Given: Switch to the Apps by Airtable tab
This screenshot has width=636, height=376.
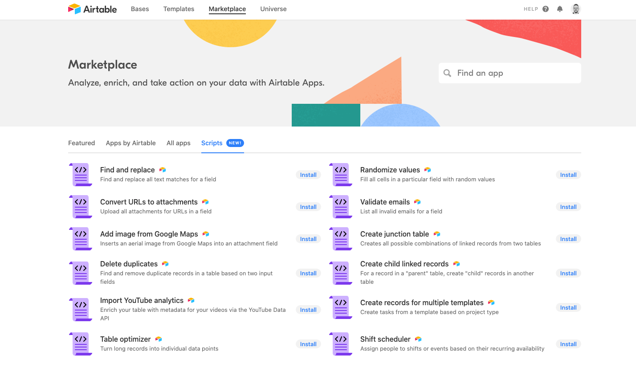Looking at the screenshot, I should [131, 143].
